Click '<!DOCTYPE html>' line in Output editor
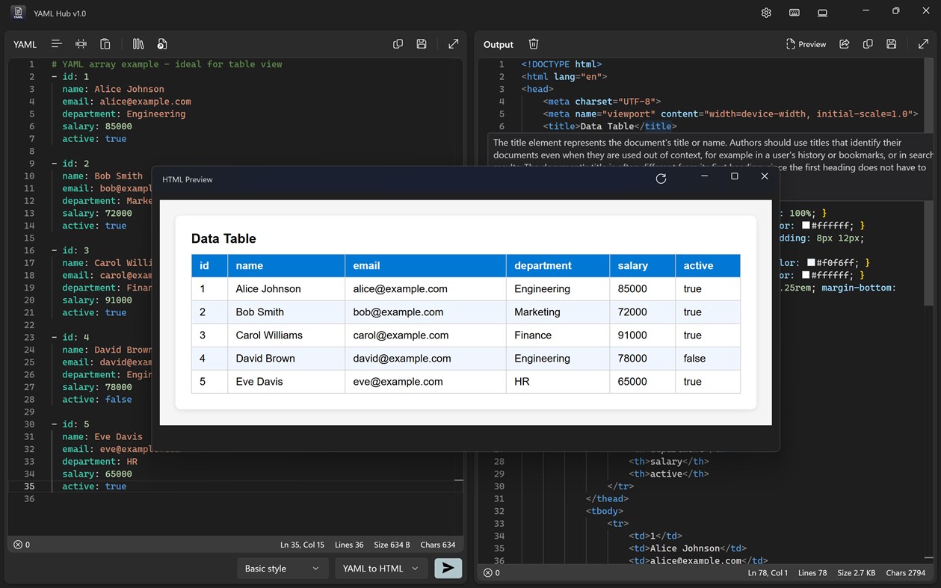 [561, 64]
